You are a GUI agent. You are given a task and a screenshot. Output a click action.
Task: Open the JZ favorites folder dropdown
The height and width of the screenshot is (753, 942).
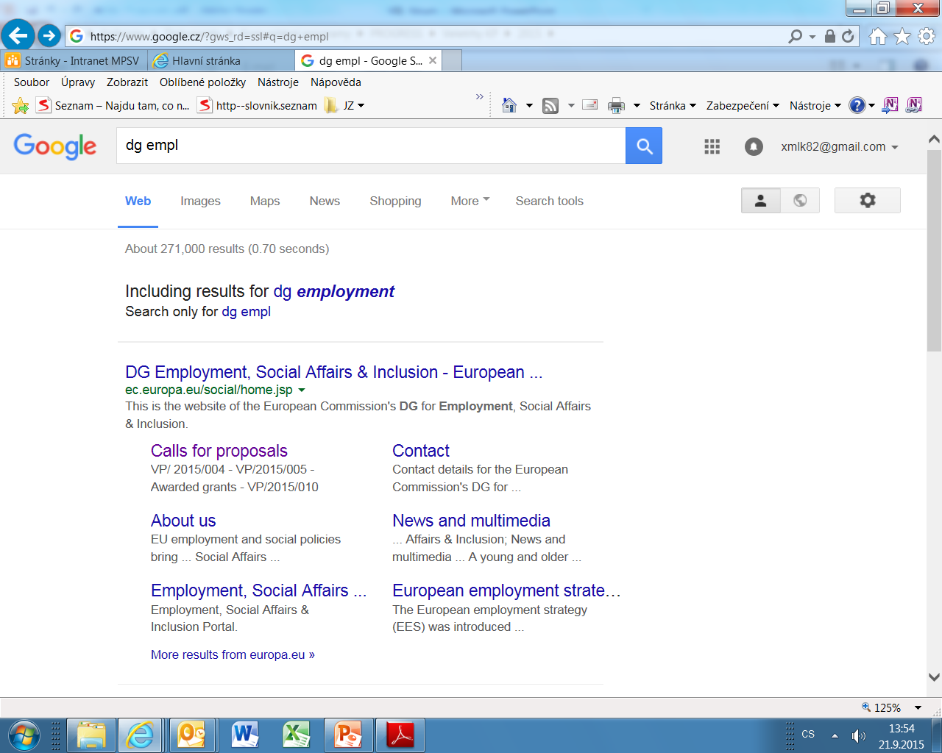(346, 106)
